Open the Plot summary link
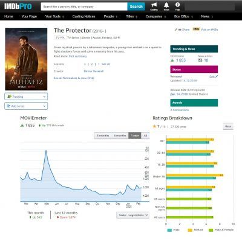The height and width of the screenshot is (239, 242). pos(78,56)
